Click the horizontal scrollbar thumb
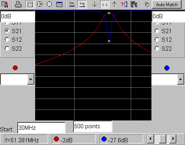 click(163, 139)
